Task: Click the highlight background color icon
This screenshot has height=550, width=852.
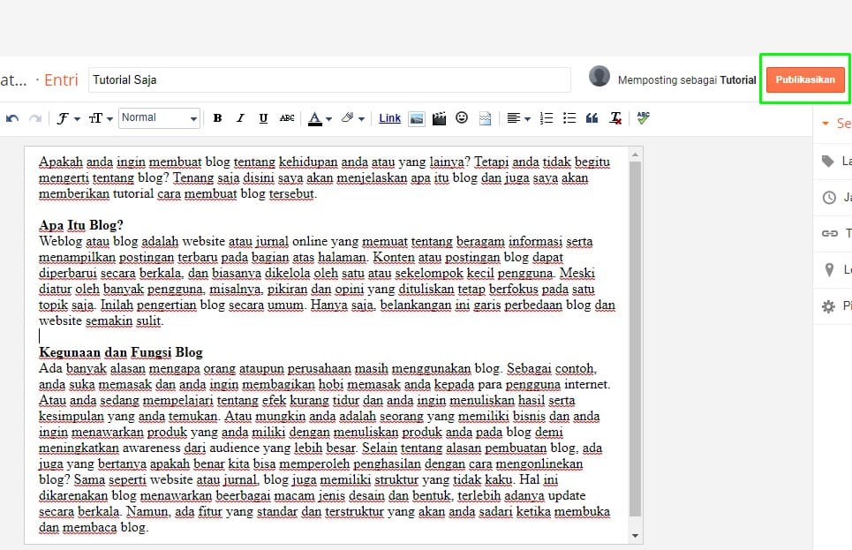Action: click(x=347, y=117)
